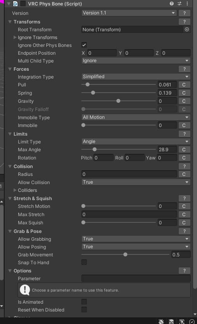Click the Spring slider handle
The width and height of the screenshot is (197, 324).
[x=93, y=93]
